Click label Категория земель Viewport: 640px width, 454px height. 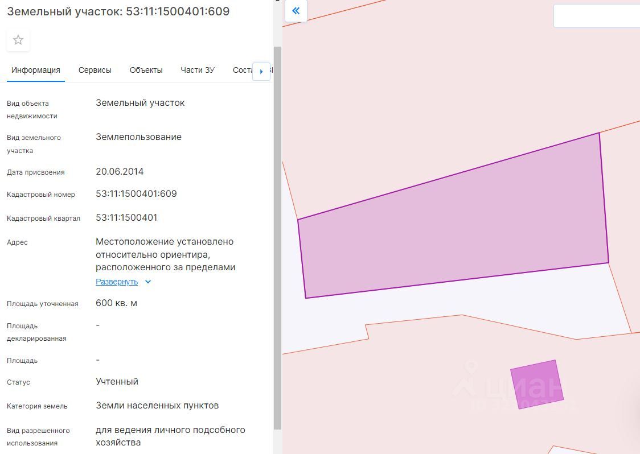37,406
